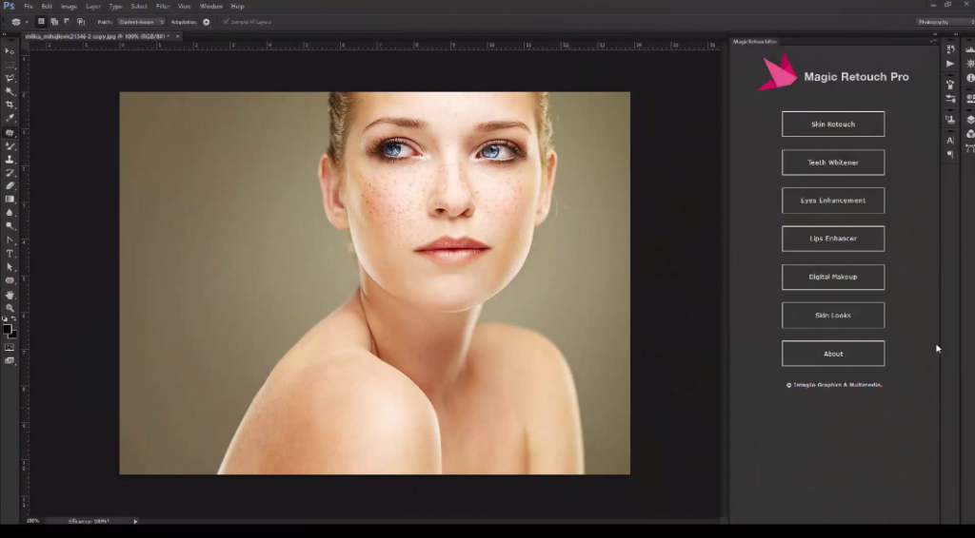Open the Filter menu
The width and height of the screenshot is (975, 538).
[x=163, y=7]
